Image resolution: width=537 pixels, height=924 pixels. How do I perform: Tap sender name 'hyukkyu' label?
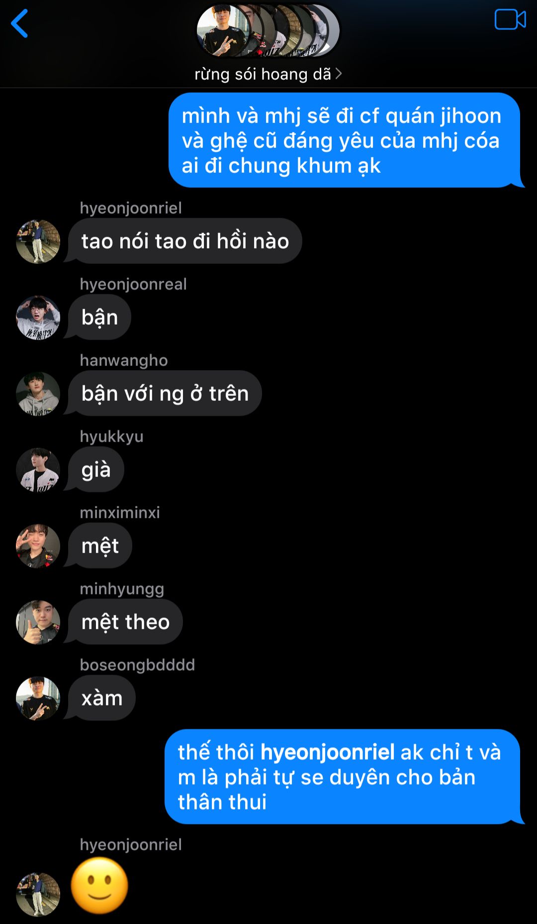(x=112, y=437)
